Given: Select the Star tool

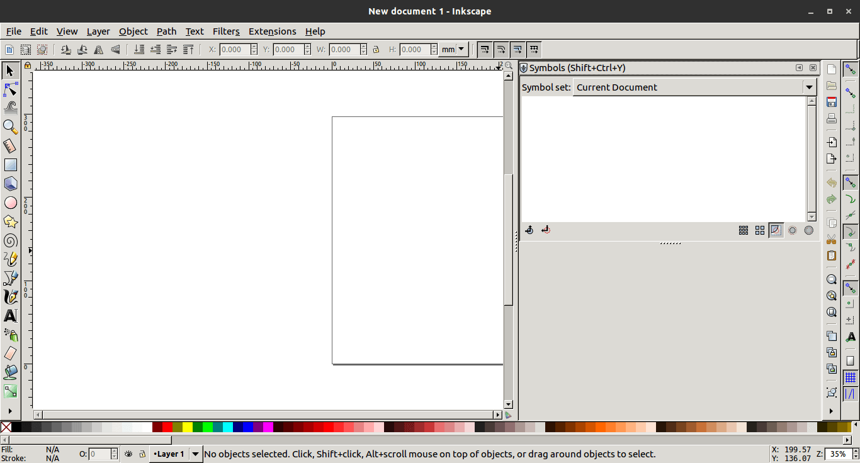Looking at the screenshot, I should pos(11,221).
